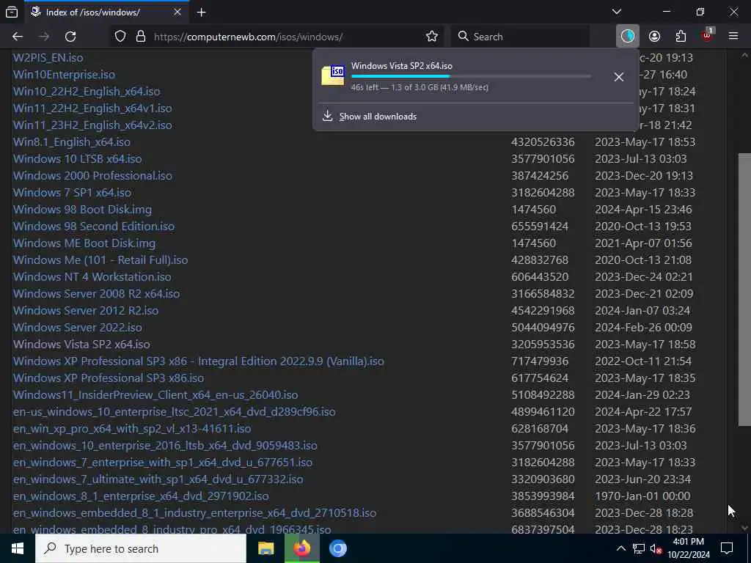This screenshot has height=563, width=751.
Task: Open File Explorer from the taskbar
Action: tap(265, 548)
